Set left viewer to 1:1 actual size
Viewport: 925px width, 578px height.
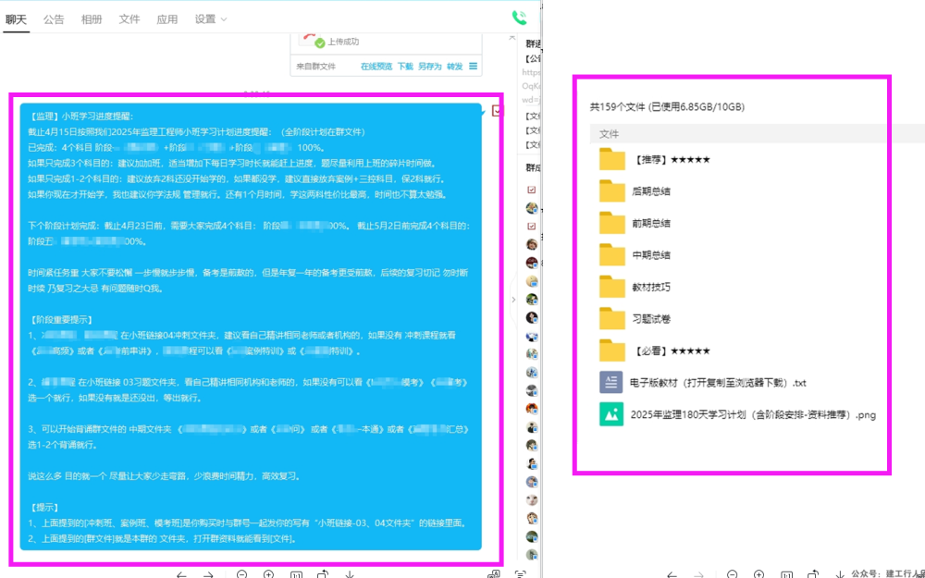[296, 575]
